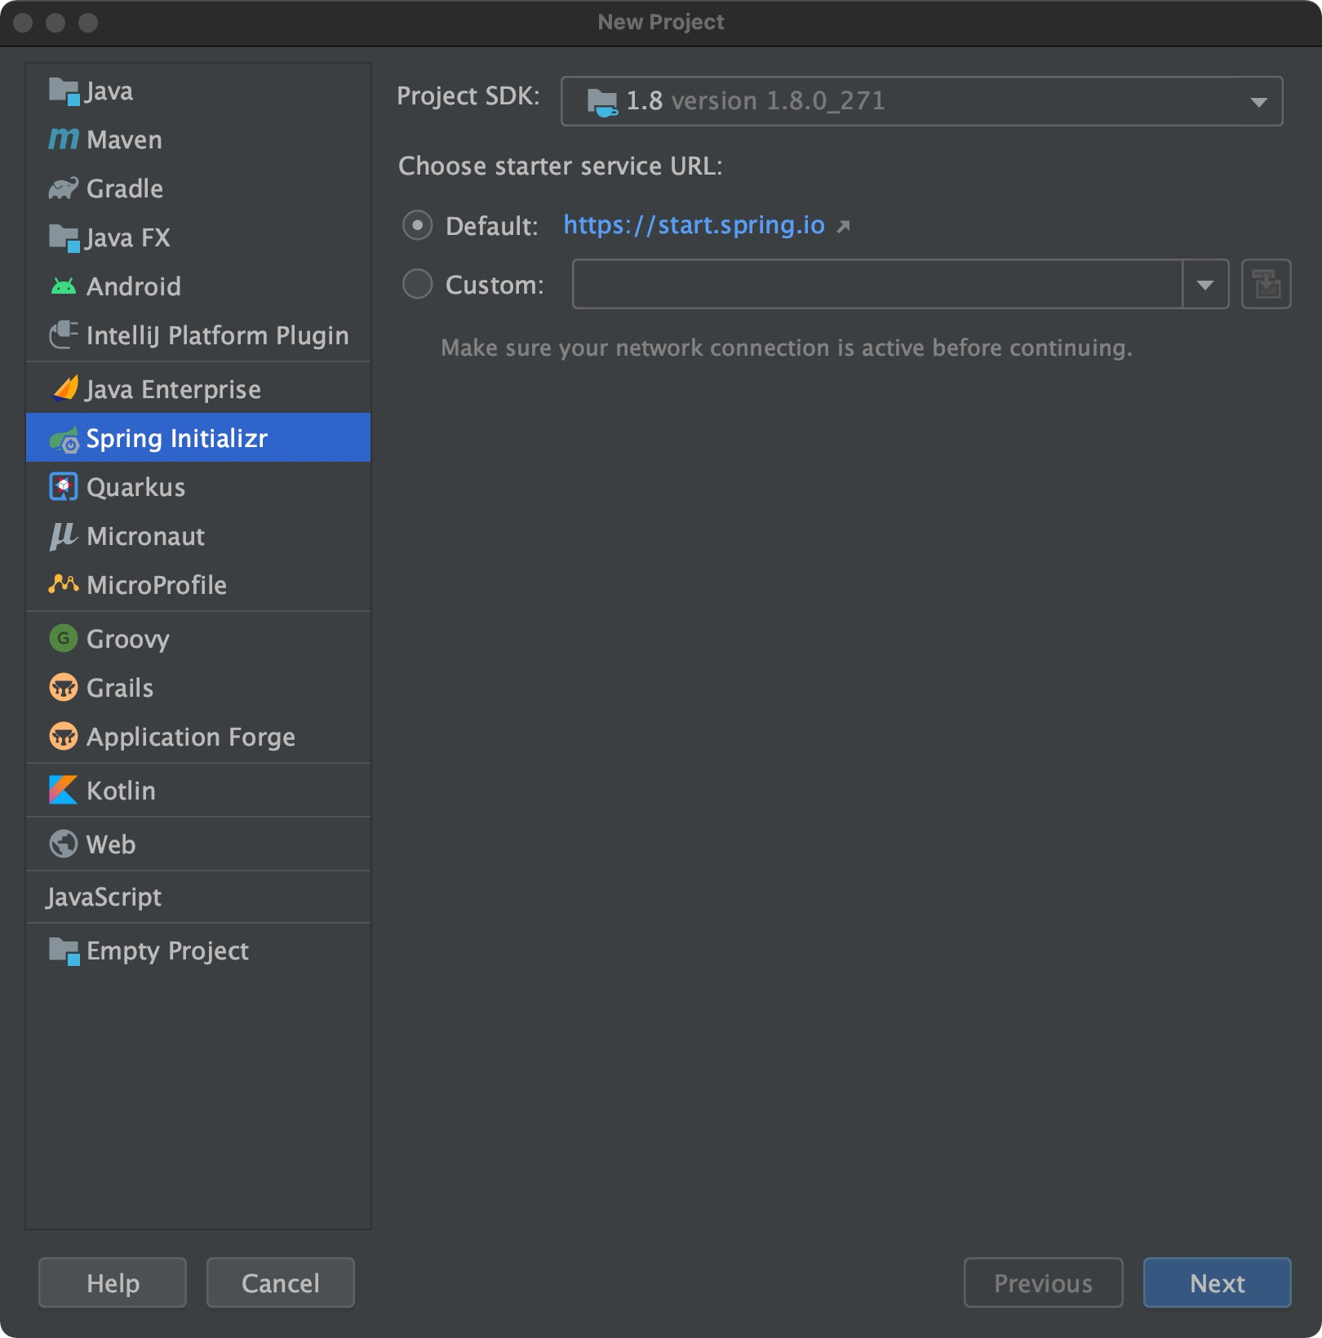Select the highlighted Spring Initializr label

177,439
